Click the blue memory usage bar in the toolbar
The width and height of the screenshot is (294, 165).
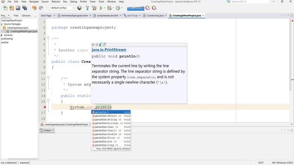[x=136, y=8]
